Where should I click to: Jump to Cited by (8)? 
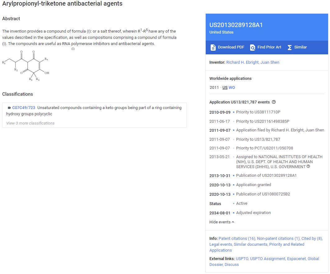[311, 239]
